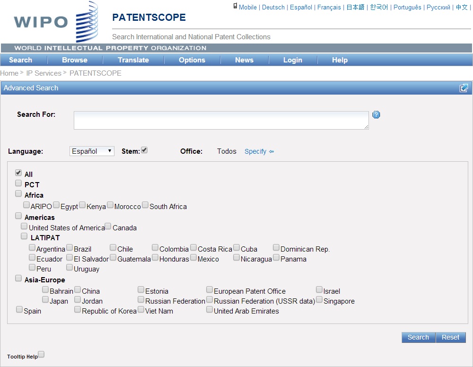Uncheck the All offices checkbox
This screenshot has width=473, height=367.
pyautogui.click(x=18, y=173)
